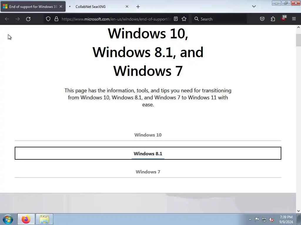Select the Windows 8.1 section tab
The height and width of the screenshot is (225, 301).
click(148, 154)
